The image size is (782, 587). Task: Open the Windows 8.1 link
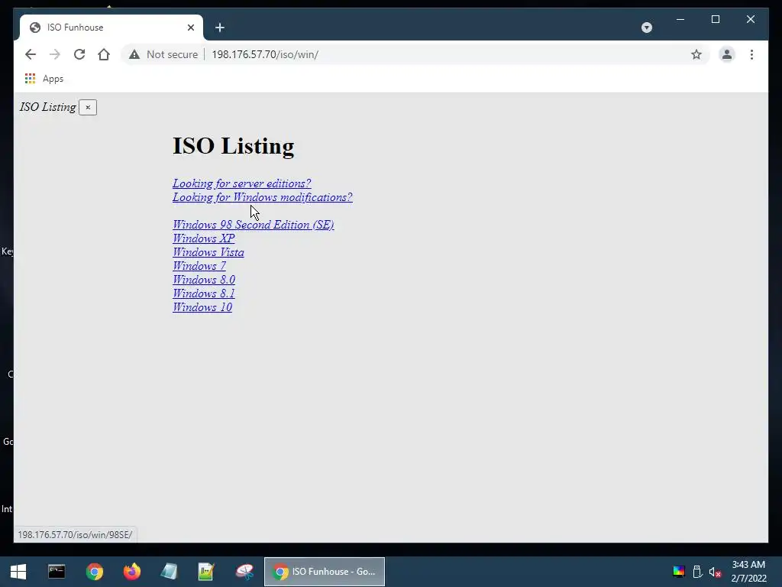pos(203,293)
